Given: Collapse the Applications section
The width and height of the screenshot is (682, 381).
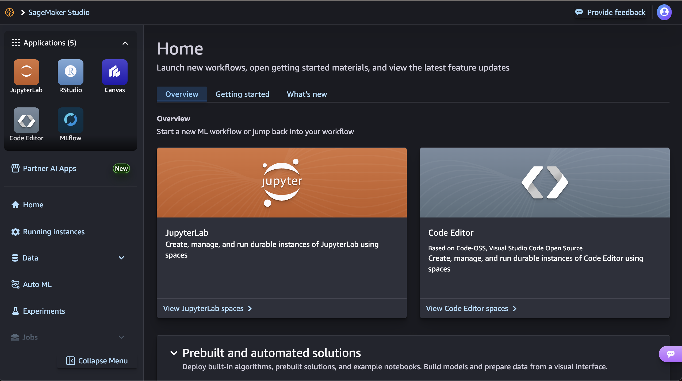Looking at the screenshot, I should pyautogui.click(x=125, y=43).
